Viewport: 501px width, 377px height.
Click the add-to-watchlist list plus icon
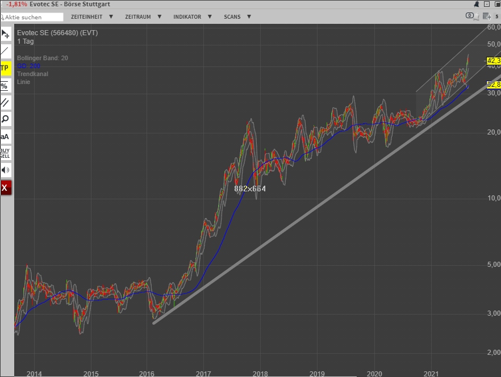coord(487,16)
